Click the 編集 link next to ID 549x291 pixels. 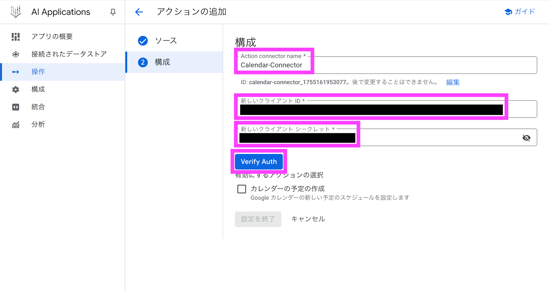tap(453, 82)
